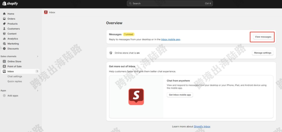Open Quick replies under Inbox

(15, 81)
